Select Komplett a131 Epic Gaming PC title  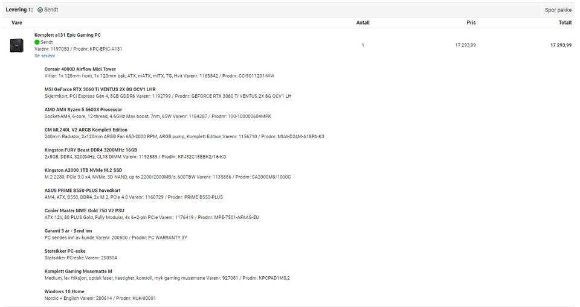[x=68, y=35]
